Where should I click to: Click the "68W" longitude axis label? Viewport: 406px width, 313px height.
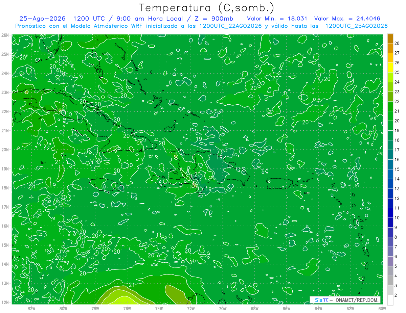[x=255, y=308]
